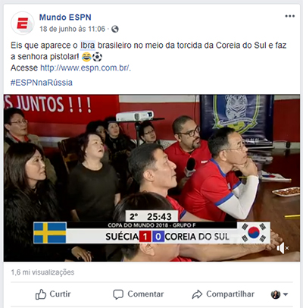This screenshot has width=303, height=308.
Task: Follow the espn.com.br link in post
Action: coord(86,68)
